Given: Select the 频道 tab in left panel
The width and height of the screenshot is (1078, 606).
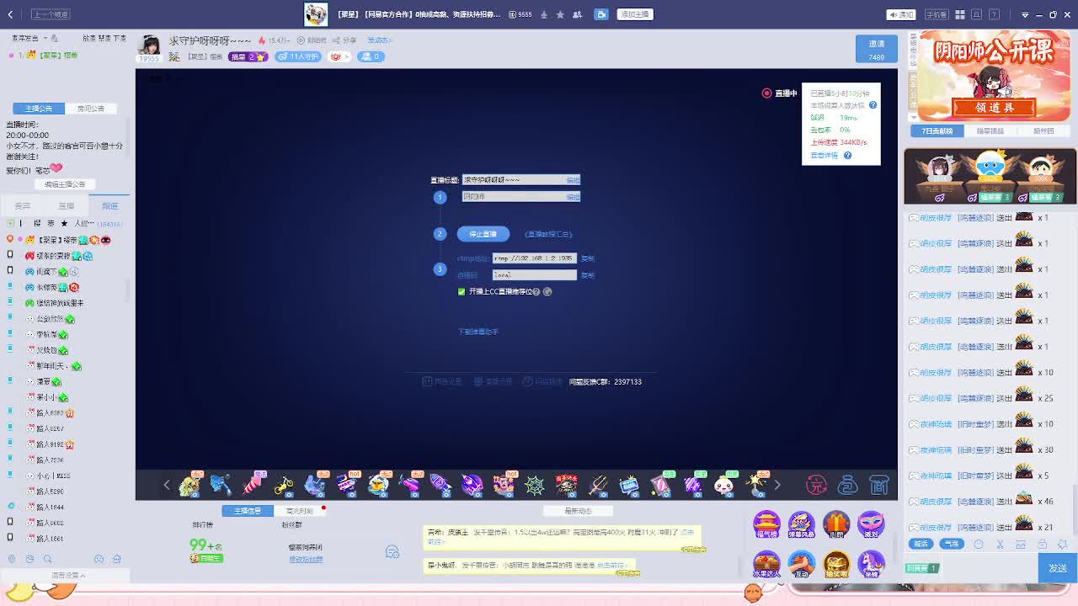Looking at the screenshot, I should point(109,205).
